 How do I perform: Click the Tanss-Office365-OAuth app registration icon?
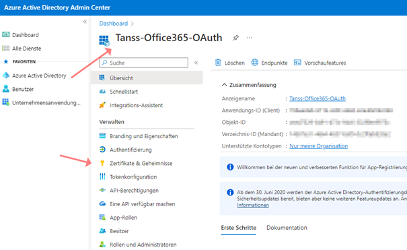104,41
